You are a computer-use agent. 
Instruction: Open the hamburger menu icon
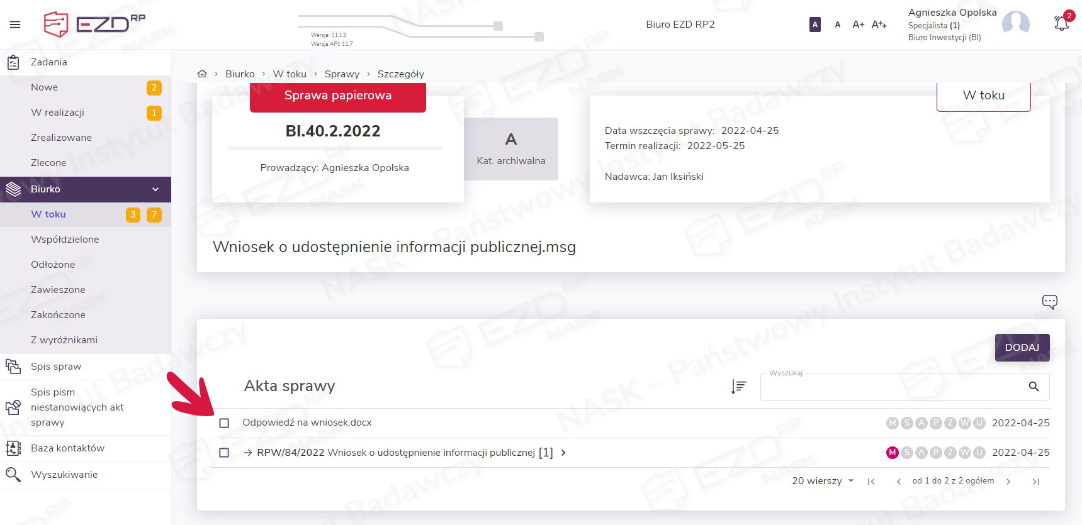(15, 25)
